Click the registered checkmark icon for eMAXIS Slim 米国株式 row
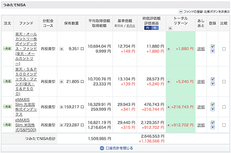The width and height of the screenshot is (231, 153). click(212, 123)
